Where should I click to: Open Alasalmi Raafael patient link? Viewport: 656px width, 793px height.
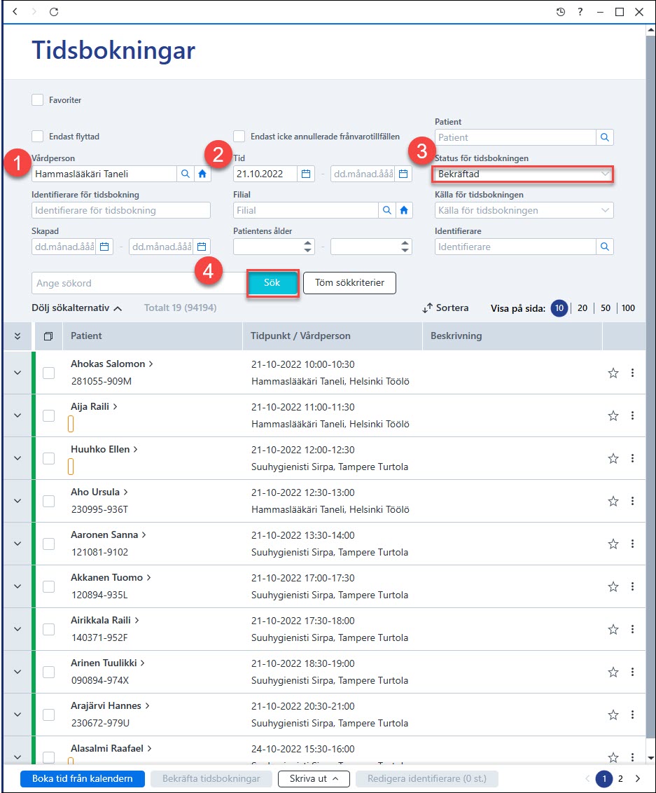click(111, 748)
